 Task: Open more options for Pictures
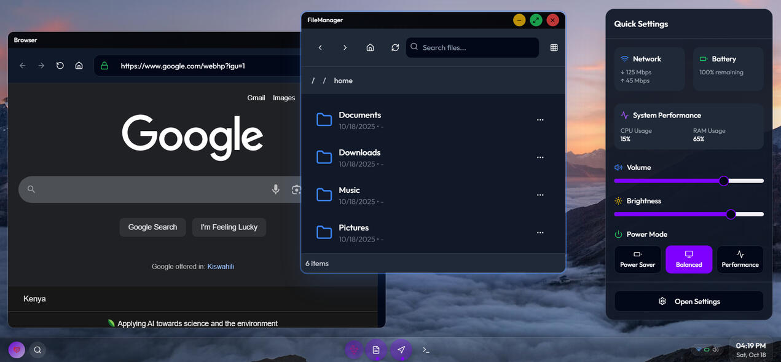pyautogui.click(x=540, y=232)
